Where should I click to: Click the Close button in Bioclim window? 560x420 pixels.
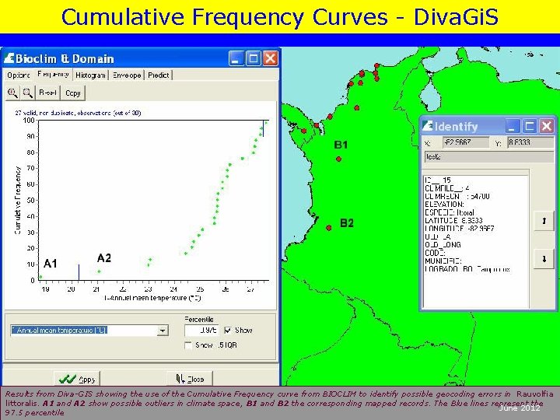[x=190, y=379]
